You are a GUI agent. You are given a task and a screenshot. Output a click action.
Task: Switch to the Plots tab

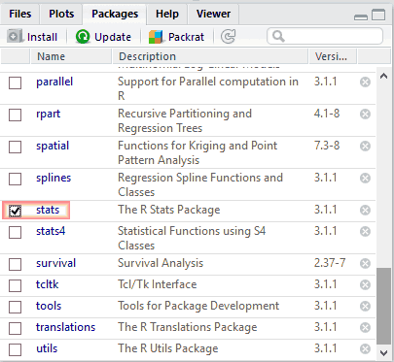pyautogui.click(x=61, y=14)
